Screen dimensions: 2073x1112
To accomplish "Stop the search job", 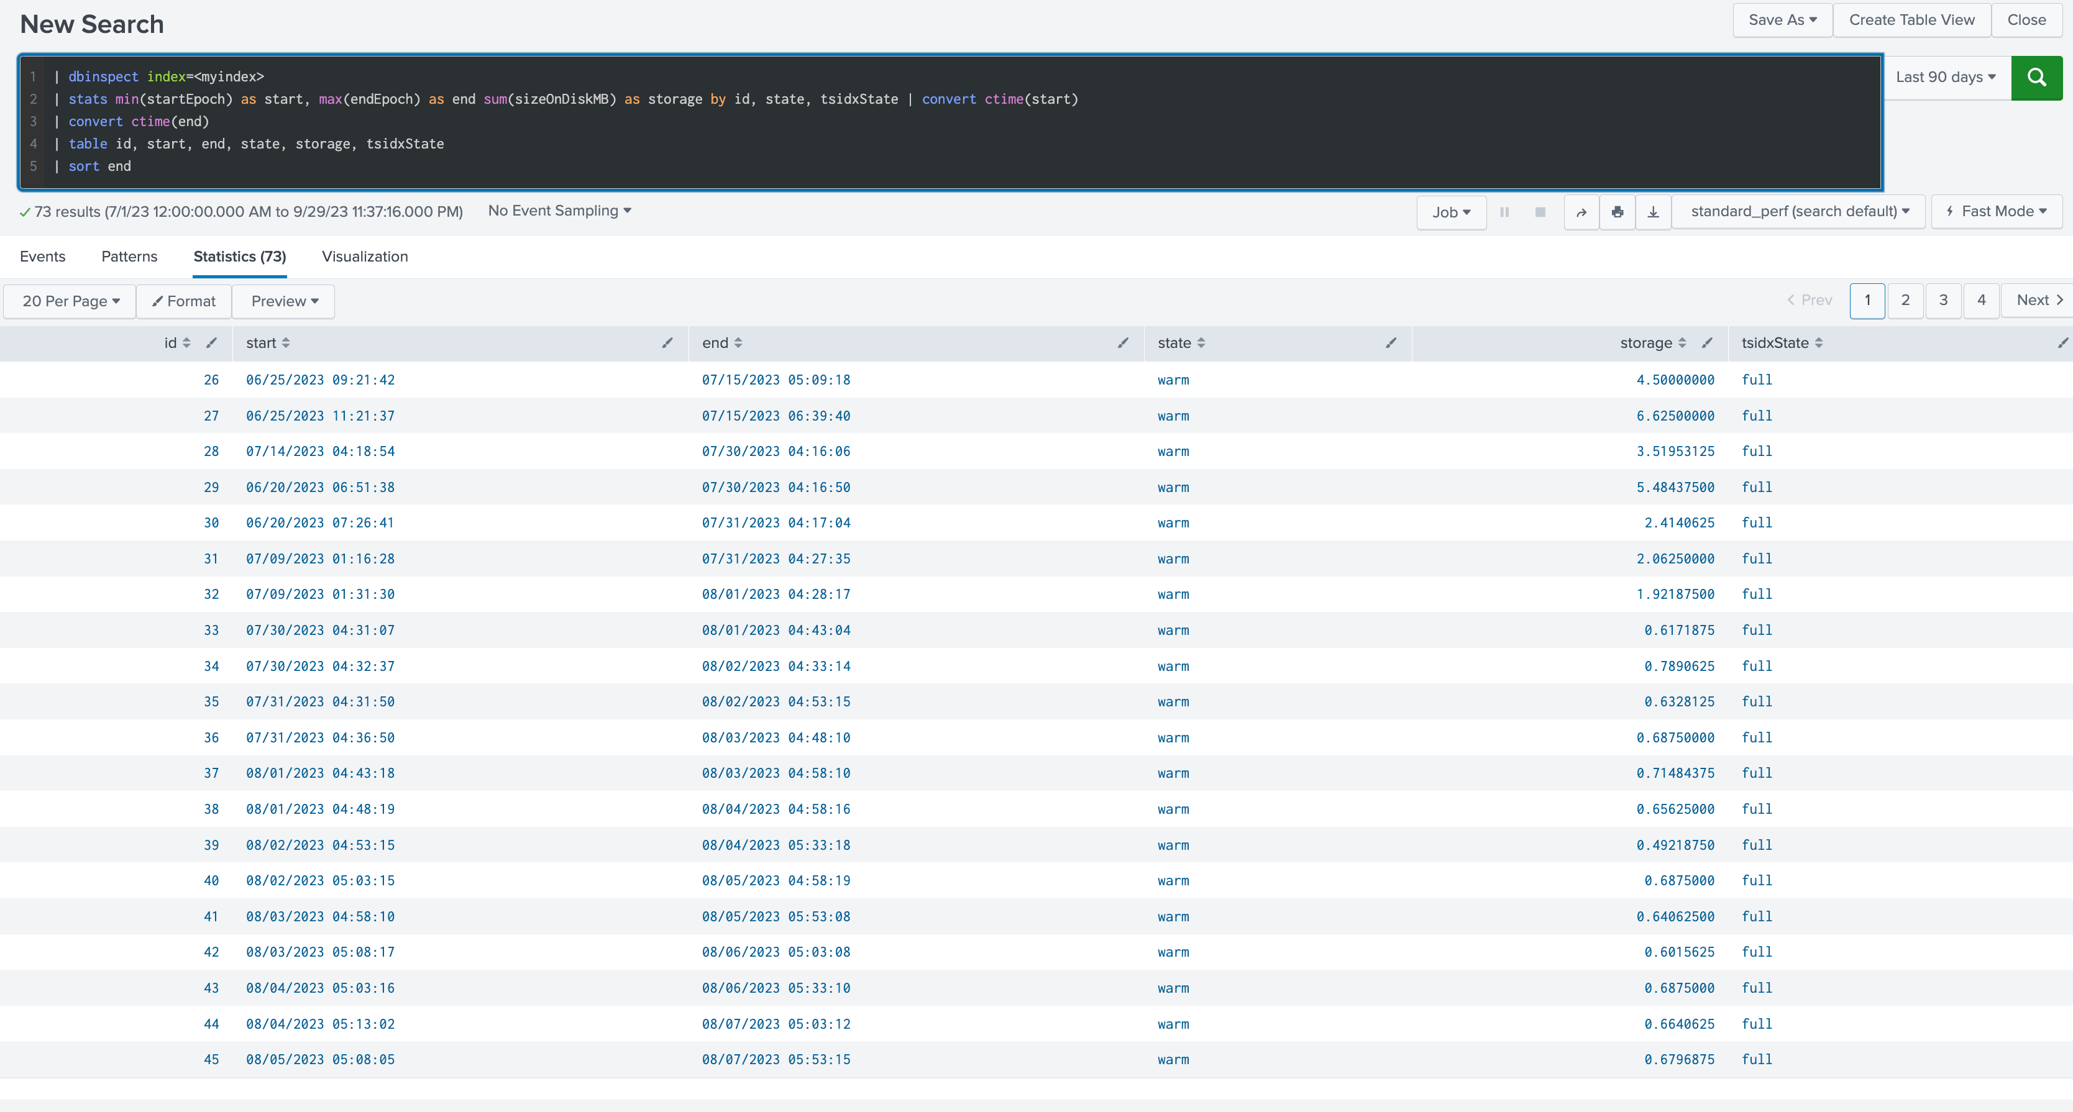I will 1540,212.
